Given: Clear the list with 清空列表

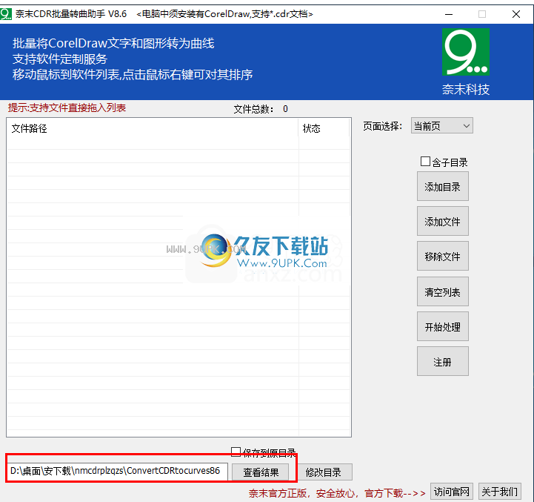Looking at the screenshot, I should point(442,291).
